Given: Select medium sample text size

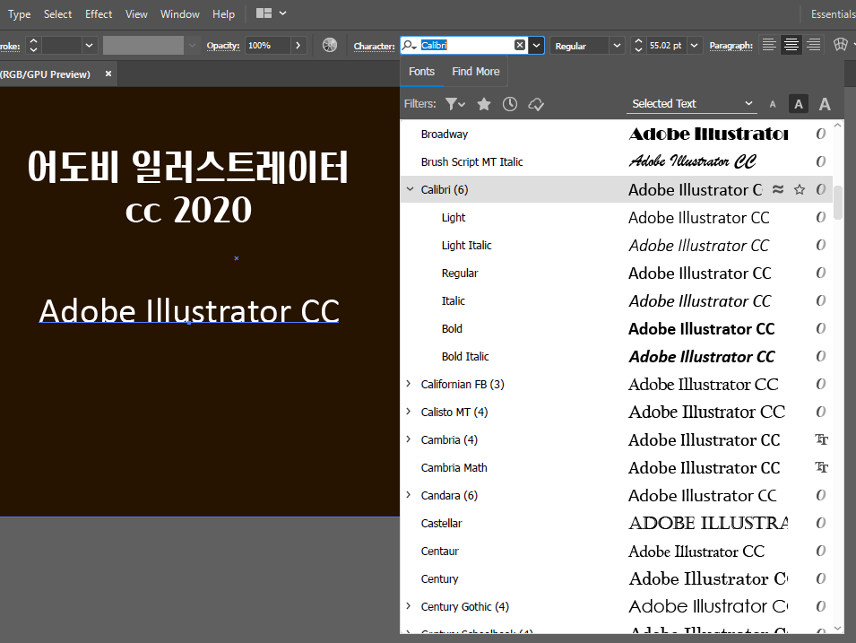Looking at the screenshot, I should click(x=799, y=104).
